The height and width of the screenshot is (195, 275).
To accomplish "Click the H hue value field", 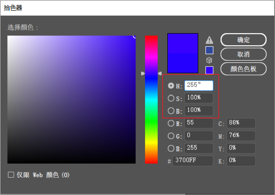I will coord(199,86).
